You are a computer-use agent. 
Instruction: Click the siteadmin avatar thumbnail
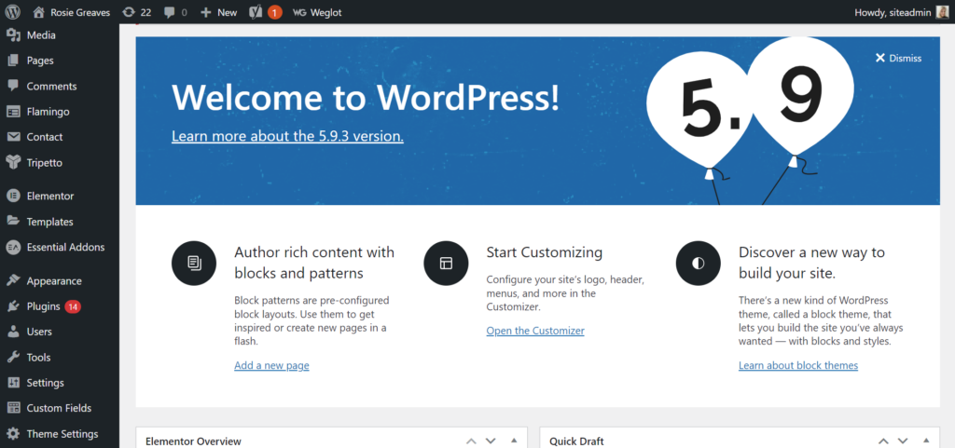coord(942,12)
